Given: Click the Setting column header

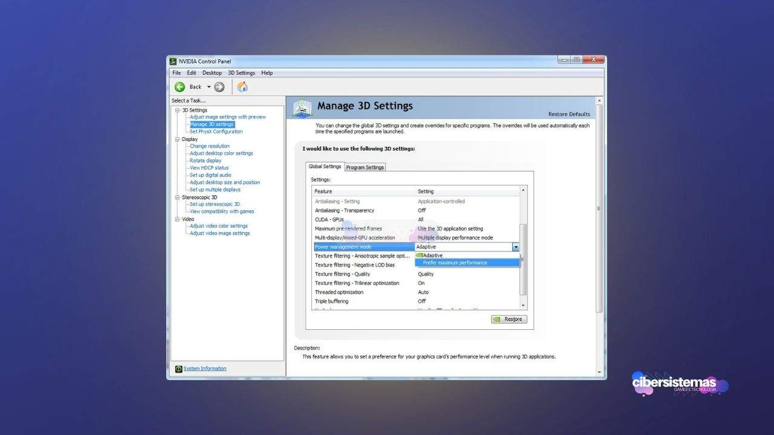Looking at the screenshot, I should pyautogui.click(x=467, y=192).
